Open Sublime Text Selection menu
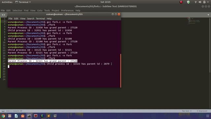The height and width of the screenshot is (119, 211). [17, 11]
